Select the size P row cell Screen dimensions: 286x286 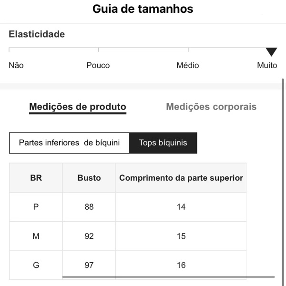(36, 207)
